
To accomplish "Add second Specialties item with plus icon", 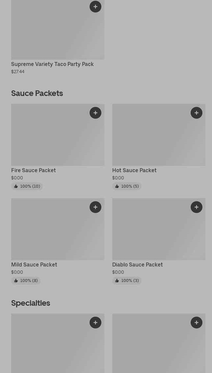I will (x=197, y=323).
